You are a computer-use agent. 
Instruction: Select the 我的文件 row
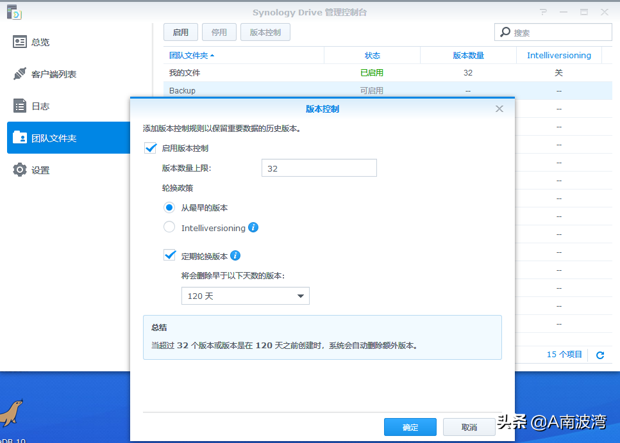coord(388,72)
